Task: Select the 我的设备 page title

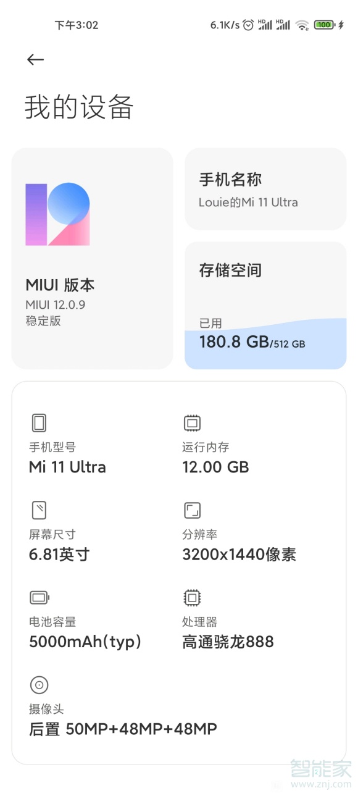Action: 80,106
